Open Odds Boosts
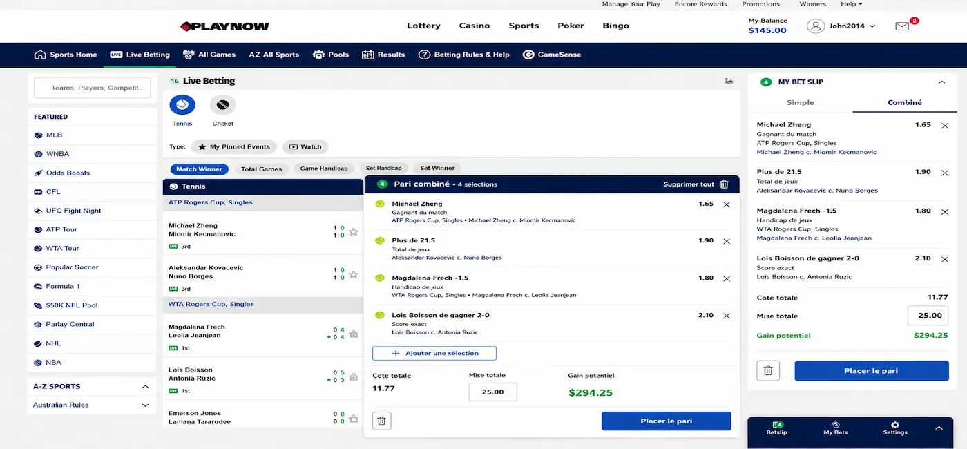Screen dimensions: 967x449 point(93,173)
